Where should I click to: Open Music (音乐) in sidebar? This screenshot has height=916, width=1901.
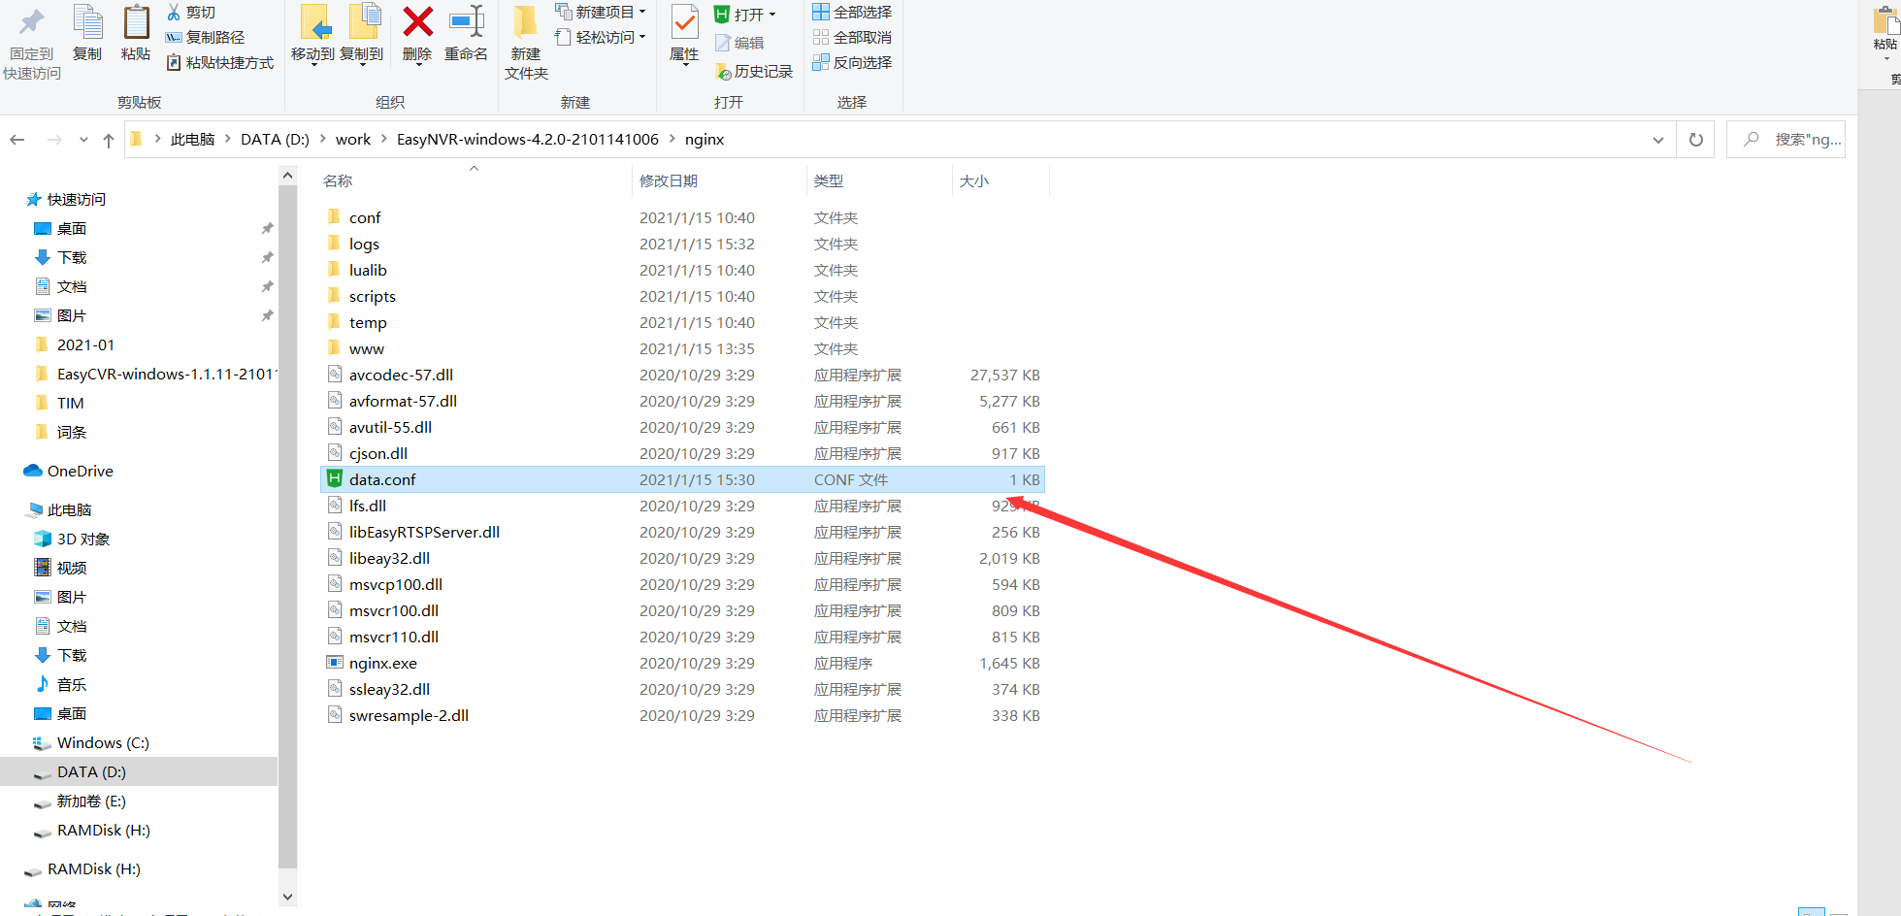pyautogui.click(x=71, y=684)
